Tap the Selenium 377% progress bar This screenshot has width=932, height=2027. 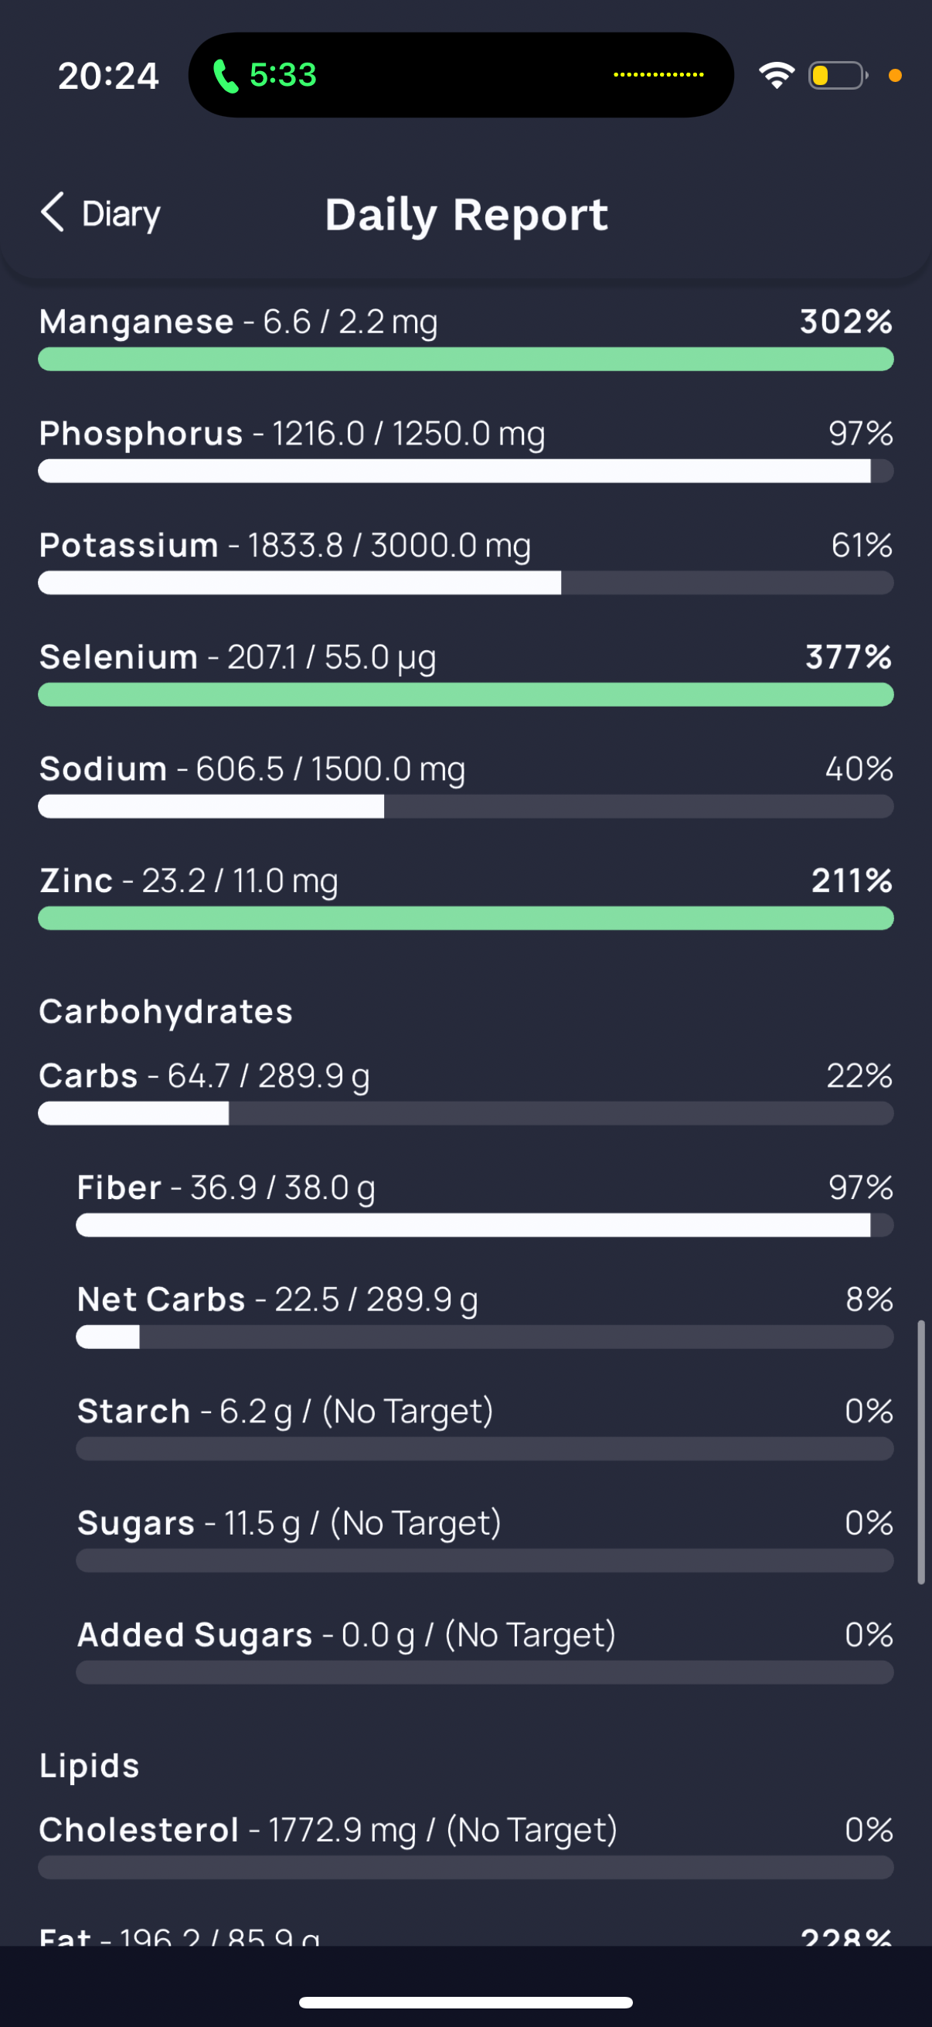pos(465,695)
